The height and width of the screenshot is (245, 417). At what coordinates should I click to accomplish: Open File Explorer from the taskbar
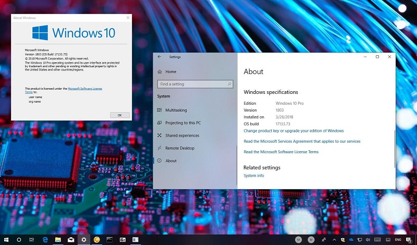click(58, 240)
